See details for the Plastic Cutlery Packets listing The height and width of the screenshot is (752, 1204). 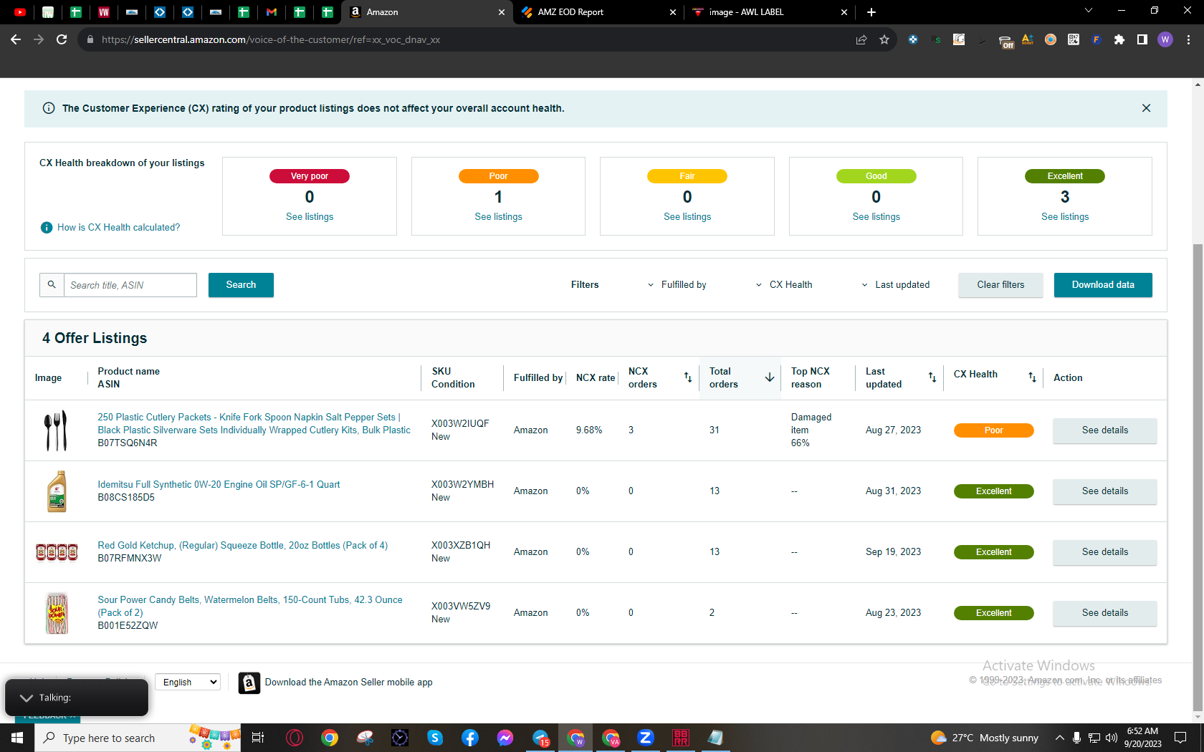click(1105, 430)
